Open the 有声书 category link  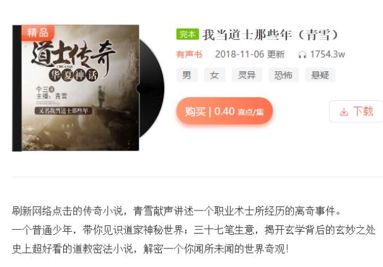pyautogui.click(x=189, y=55)
